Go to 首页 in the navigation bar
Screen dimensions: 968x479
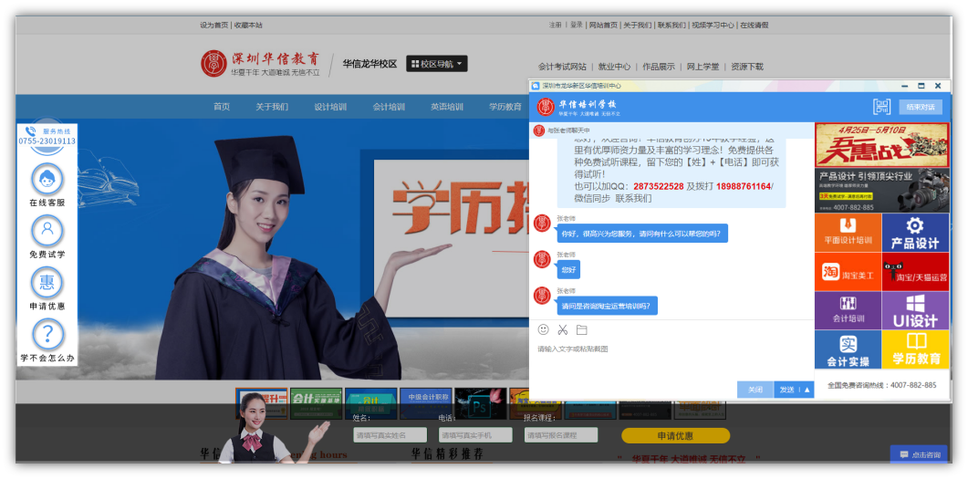(x=222, y=107)
